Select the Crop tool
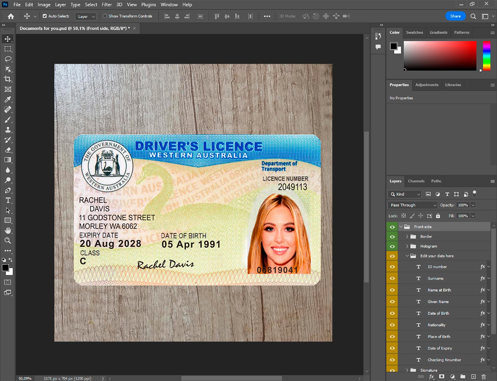This screenshot has width=497, height=381. (x=8, y=79)
